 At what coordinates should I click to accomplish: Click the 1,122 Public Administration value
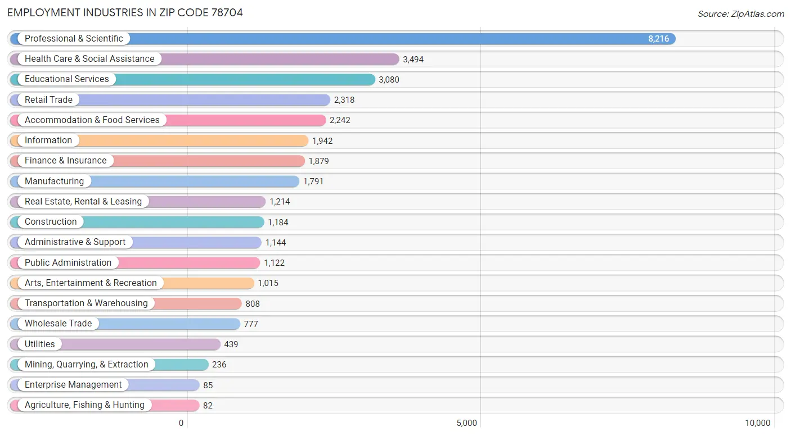(x=275, y=263)
